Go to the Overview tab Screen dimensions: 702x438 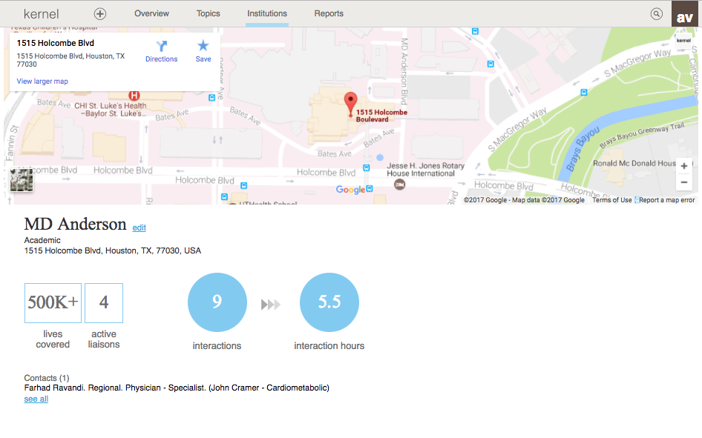click(x=152, y=13)
